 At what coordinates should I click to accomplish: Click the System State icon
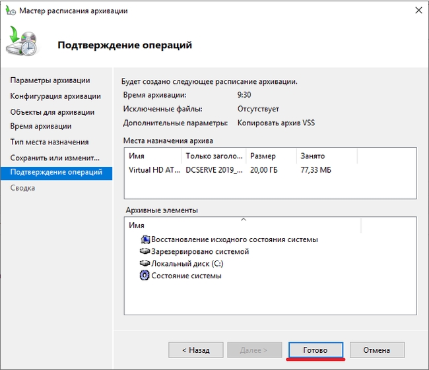[x=145, y=276]
